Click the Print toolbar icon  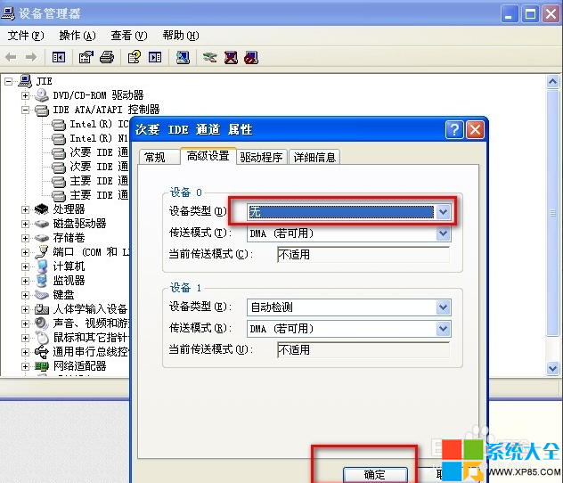pos(107,58)
